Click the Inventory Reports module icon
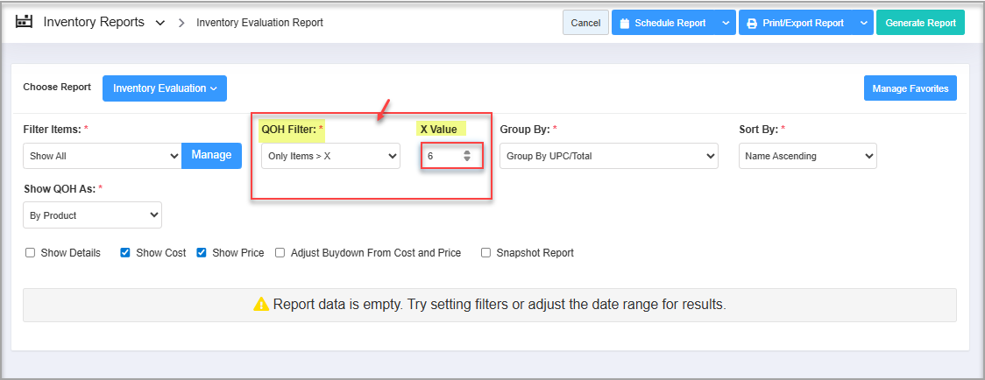The height and width of the screenshot is (380, 985). click(25, 22)
